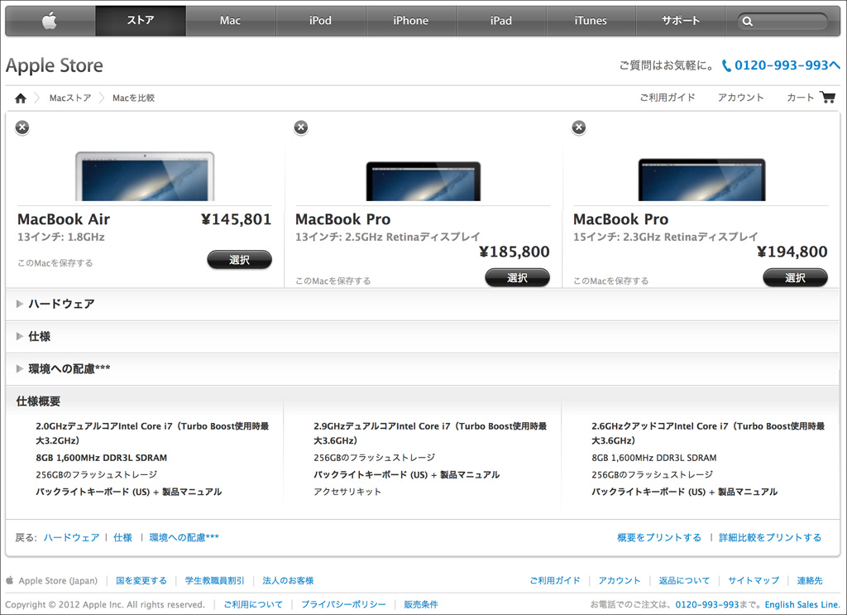Jump back to ハードウェア via the 戻る links
847x615 pixels.
71,538
